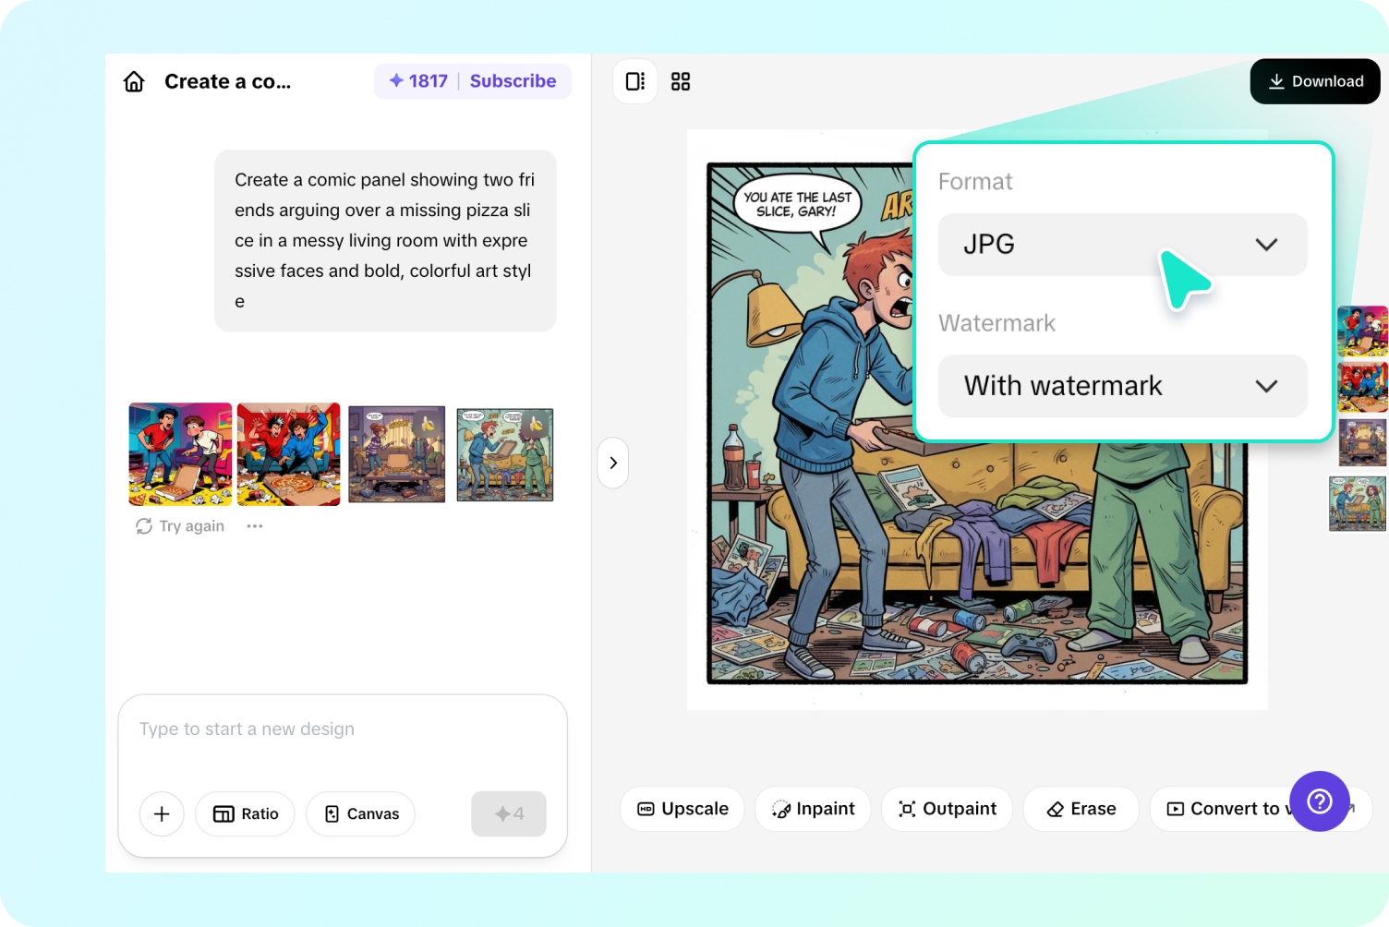Open the JPG format dropdown
The height and width of the screenshot is (927, 1389).
[1122, 245]
